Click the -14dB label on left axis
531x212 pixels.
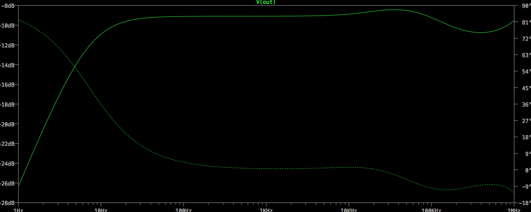pyautogui.click(x=7, y=65)
